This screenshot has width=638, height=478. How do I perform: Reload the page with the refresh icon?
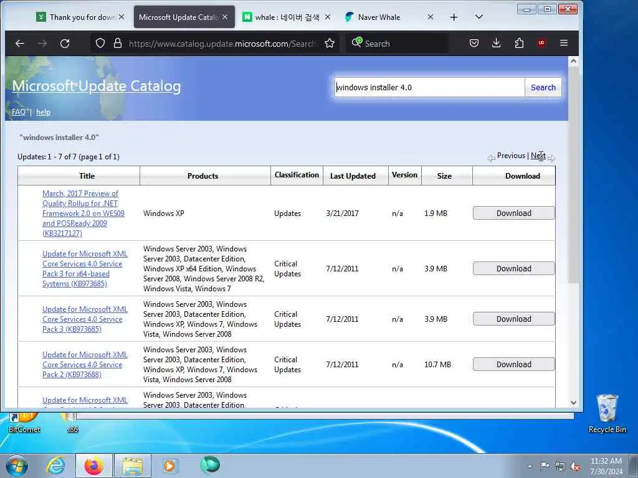pyautogui.click(x=65, y=44)
